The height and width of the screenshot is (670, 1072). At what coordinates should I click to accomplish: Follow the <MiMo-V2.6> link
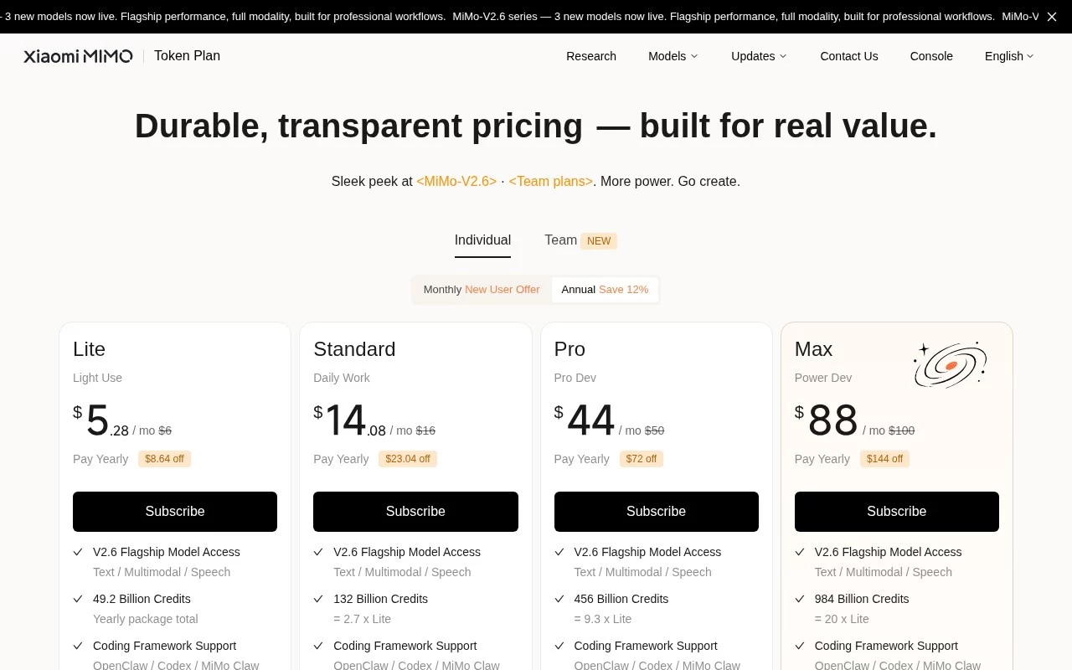(x=456, y=182)
